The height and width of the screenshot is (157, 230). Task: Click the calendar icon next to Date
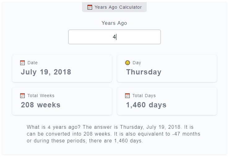tap(22, 63)
